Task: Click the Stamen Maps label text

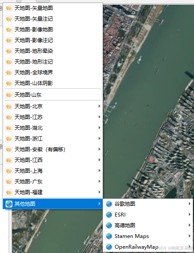Action: 132,236
